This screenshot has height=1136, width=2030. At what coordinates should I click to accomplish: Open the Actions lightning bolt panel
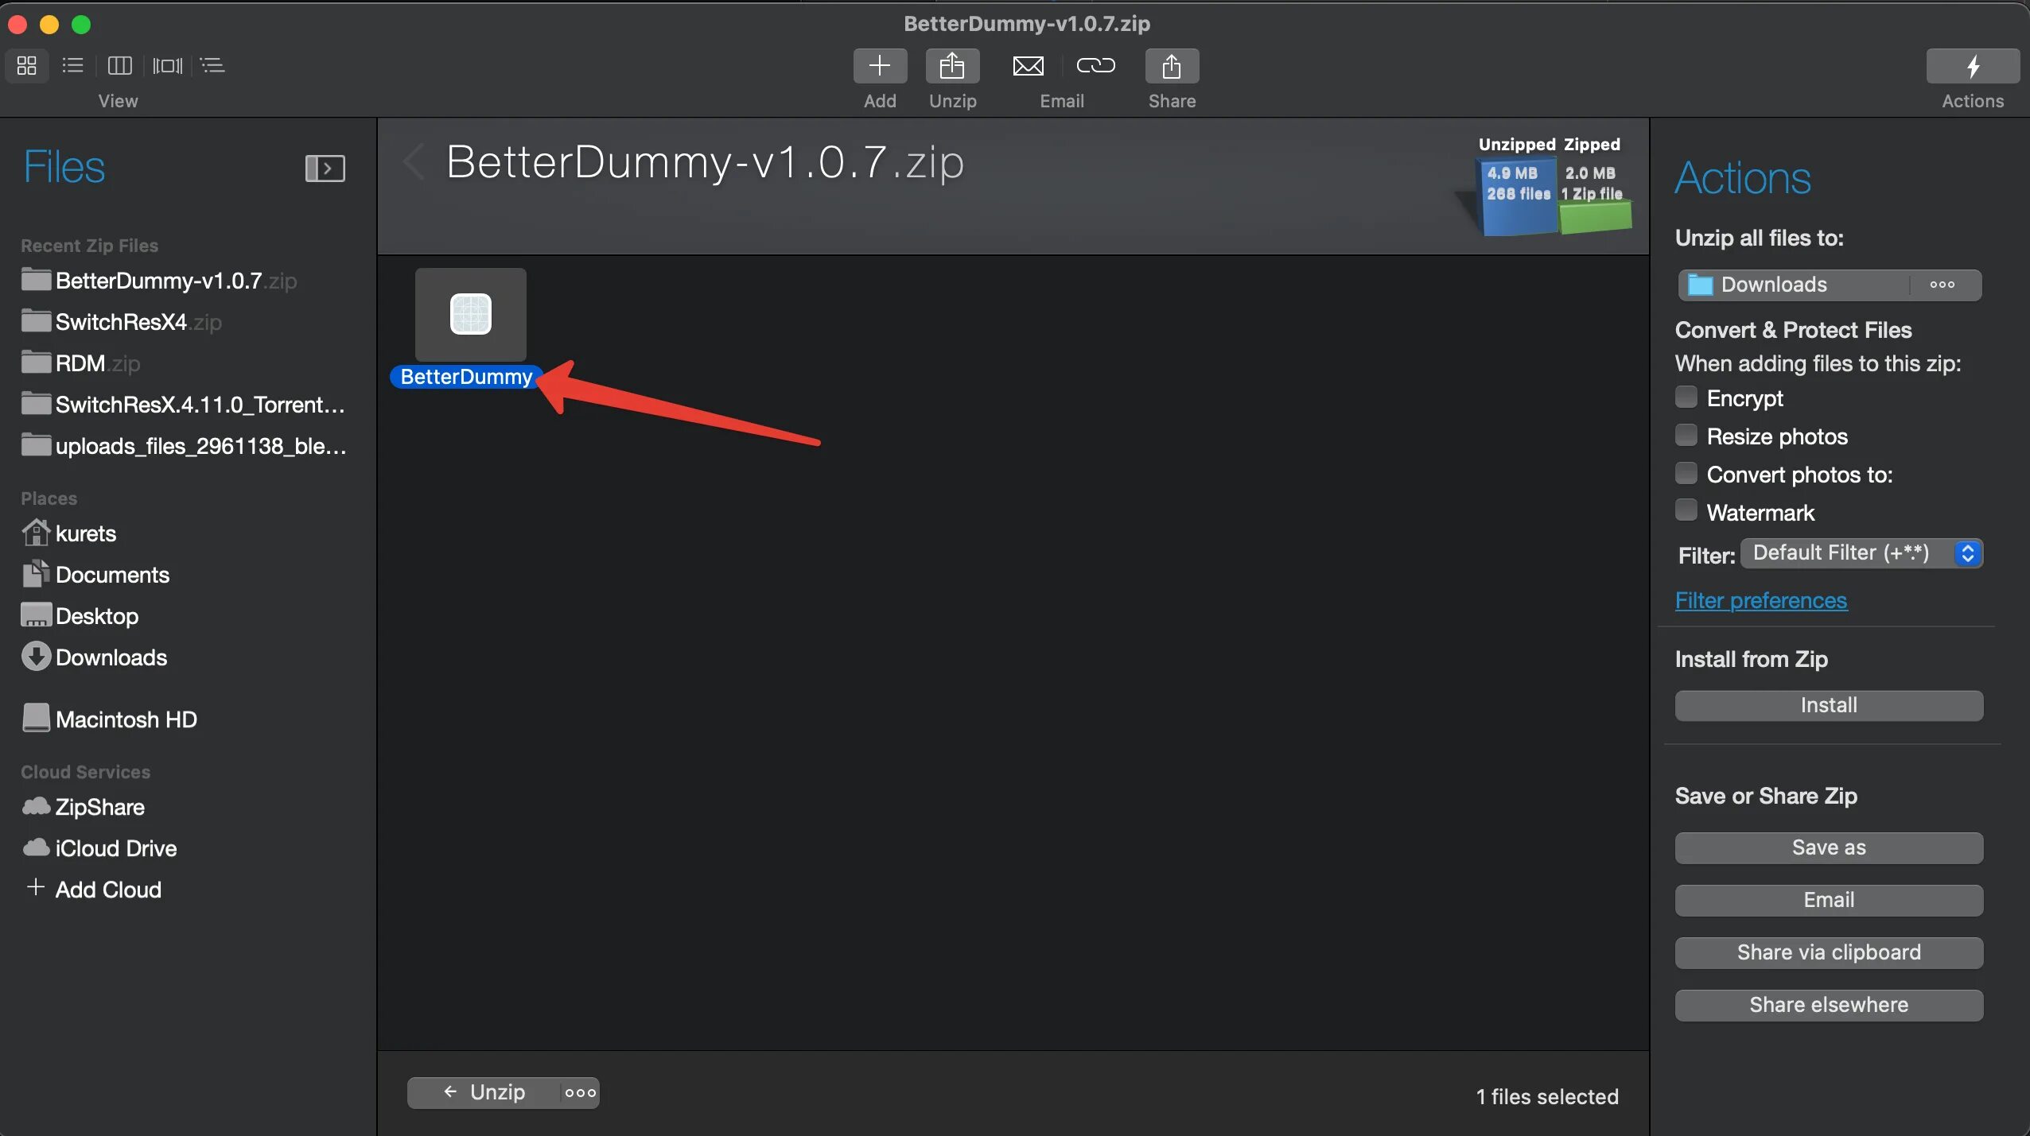[1972, 66]
